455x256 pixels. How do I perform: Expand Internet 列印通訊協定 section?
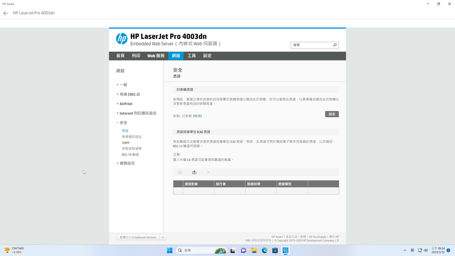click(137, 113)
